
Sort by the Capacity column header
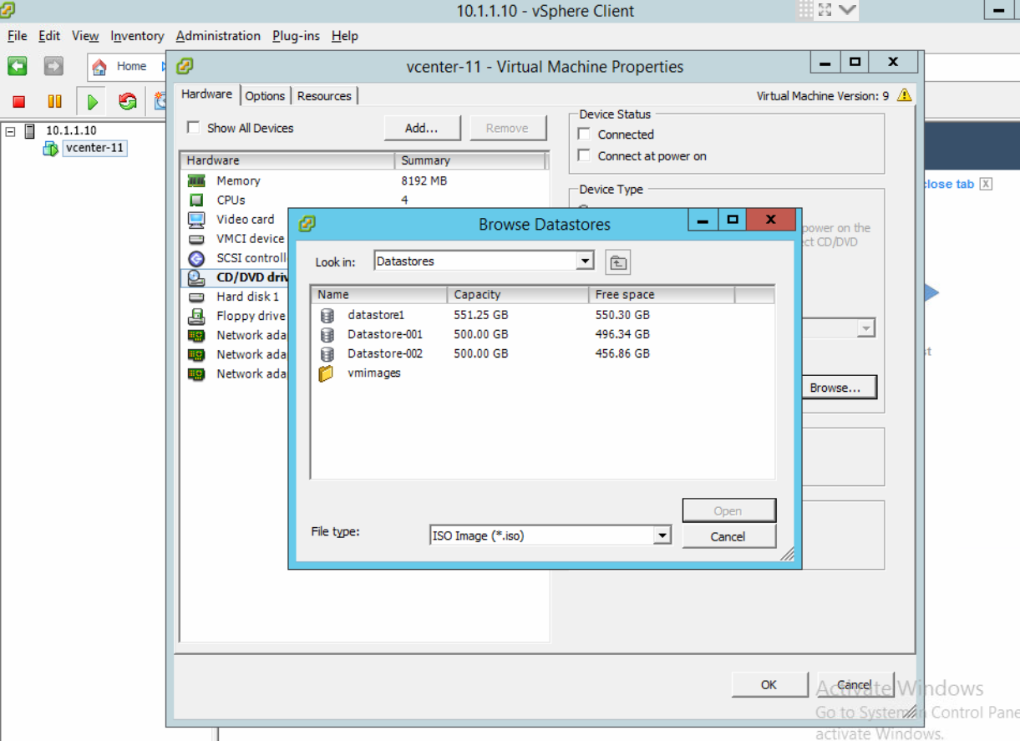[518, 295]
